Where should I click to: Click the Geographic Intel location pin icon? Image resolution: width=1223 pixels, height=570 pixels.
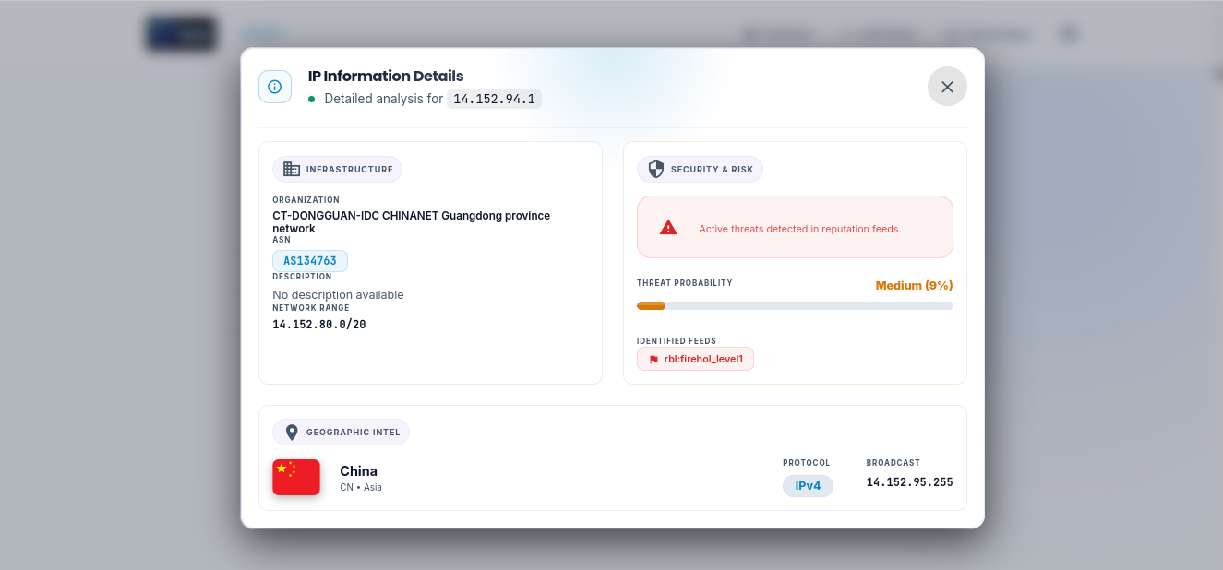click(x=292, y=432)
